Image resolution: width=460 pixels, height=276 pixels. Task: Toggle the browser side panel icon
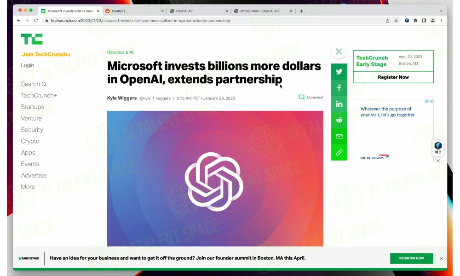click(424, 21)
